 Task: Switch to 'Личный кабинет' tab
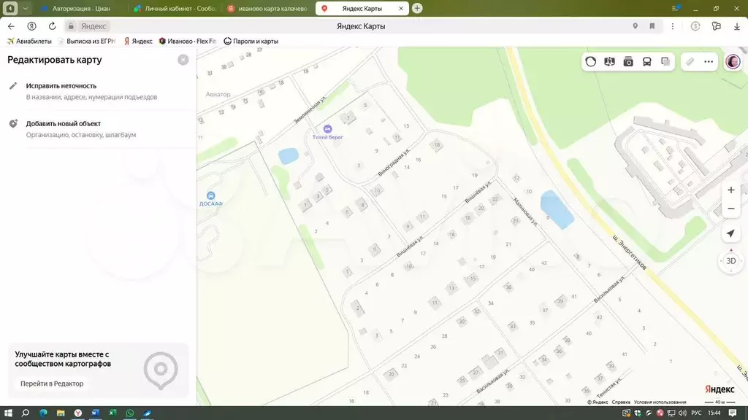175,9
